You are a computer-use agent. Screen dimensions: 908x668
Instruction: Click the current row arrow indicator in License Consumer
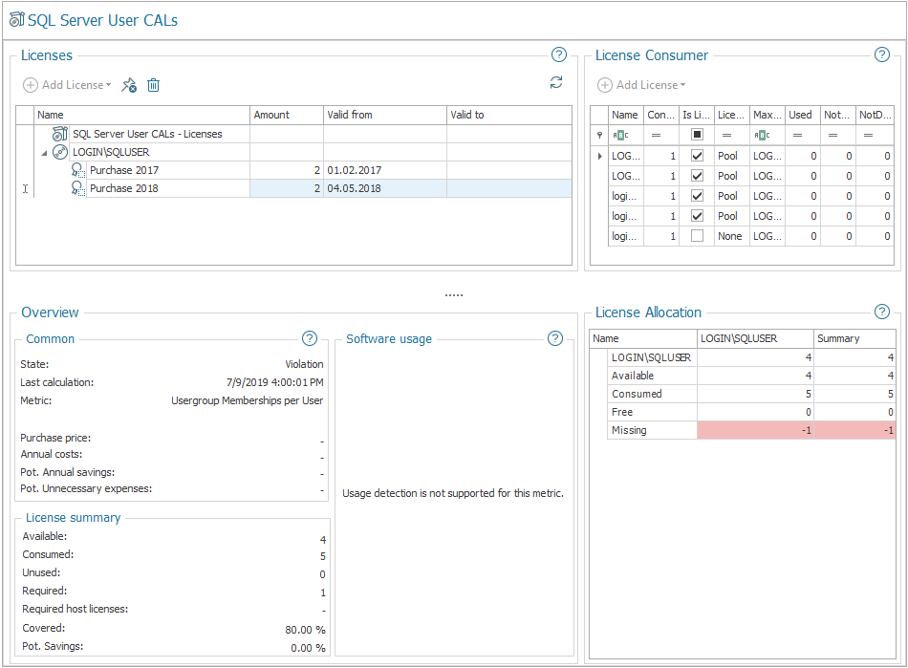tap(599, 156)
